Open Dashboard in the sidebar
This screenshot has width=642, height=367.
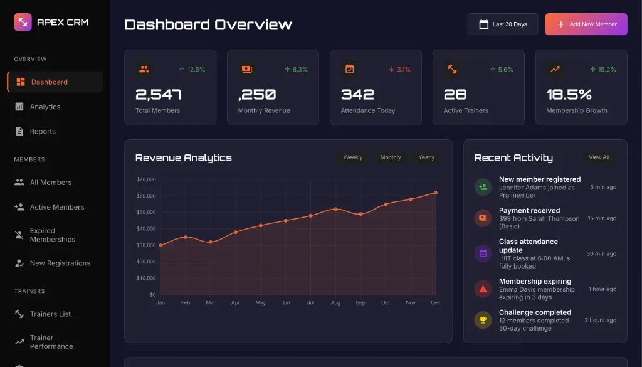pos(55,82)
